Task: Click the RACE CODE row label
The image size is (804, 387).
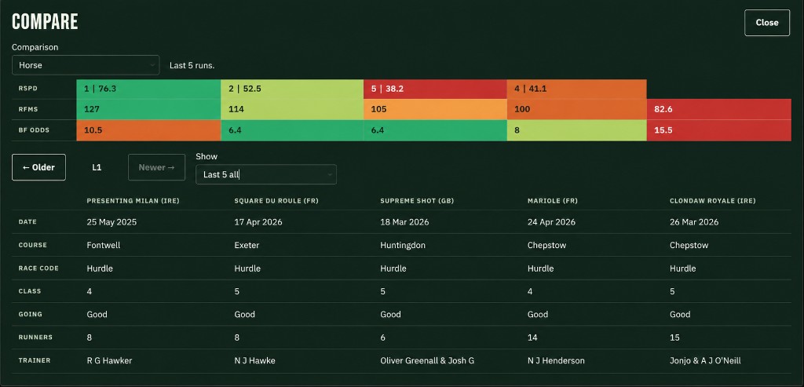Action: click(38, 268)
